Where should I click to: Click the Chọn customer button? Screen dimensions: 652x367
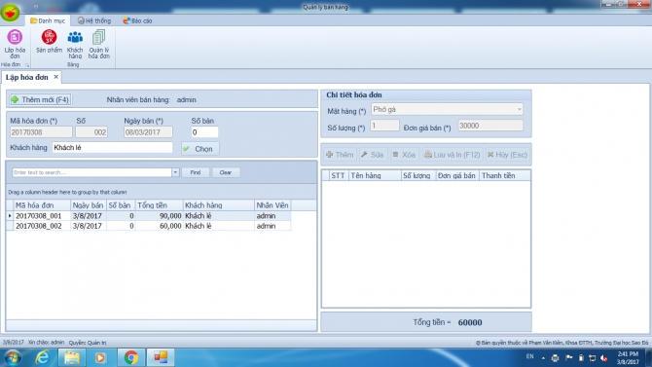click(200, 149)
